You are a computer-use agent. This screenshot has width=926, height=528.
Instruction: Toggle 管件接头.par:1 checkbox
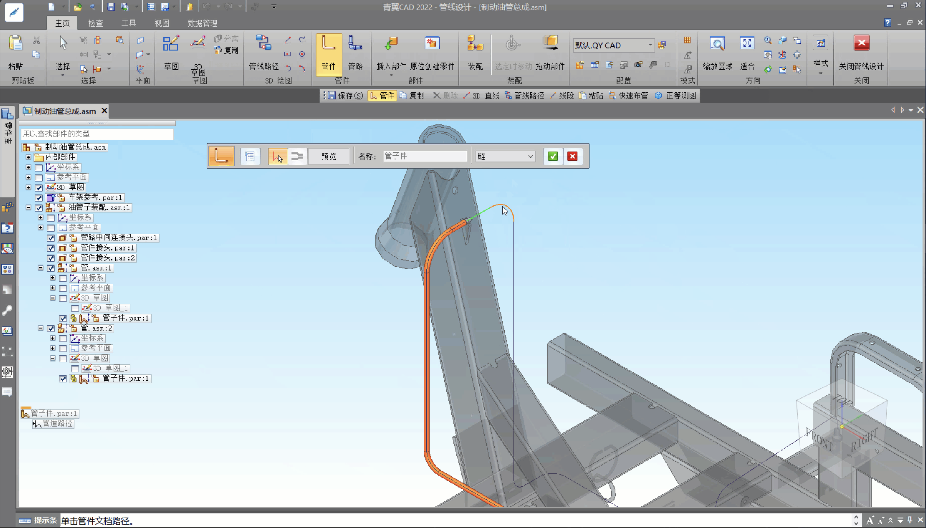51,248
